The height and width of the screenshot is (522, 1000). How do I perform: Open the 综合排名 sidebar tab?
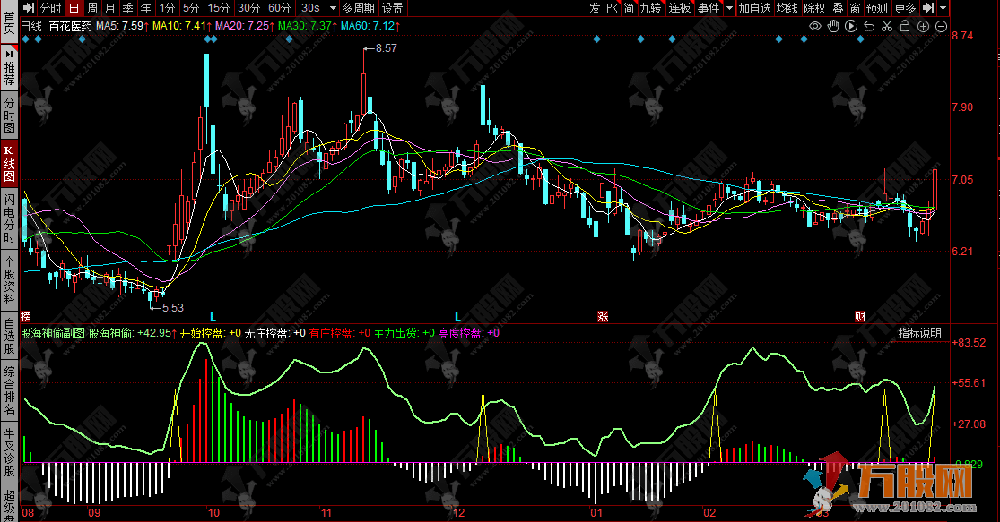tap(9, 391)
